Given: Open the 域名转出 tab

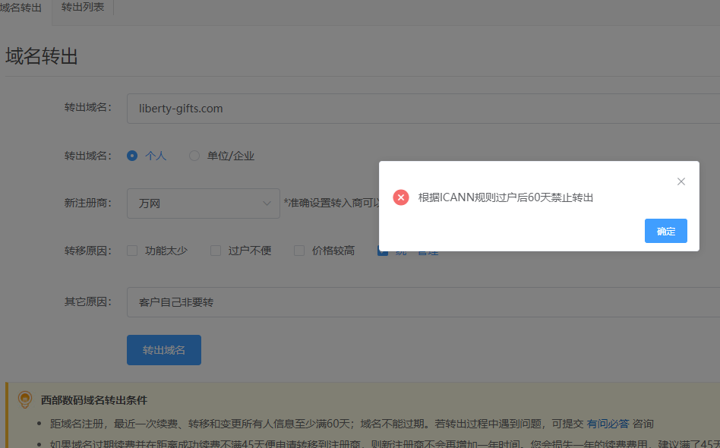Looking at the screenshot, I should 21,7.
